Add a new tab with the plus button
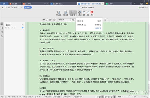Image resolution: width=150 pixels, height=98 pixels. click(x=135, y=4)
